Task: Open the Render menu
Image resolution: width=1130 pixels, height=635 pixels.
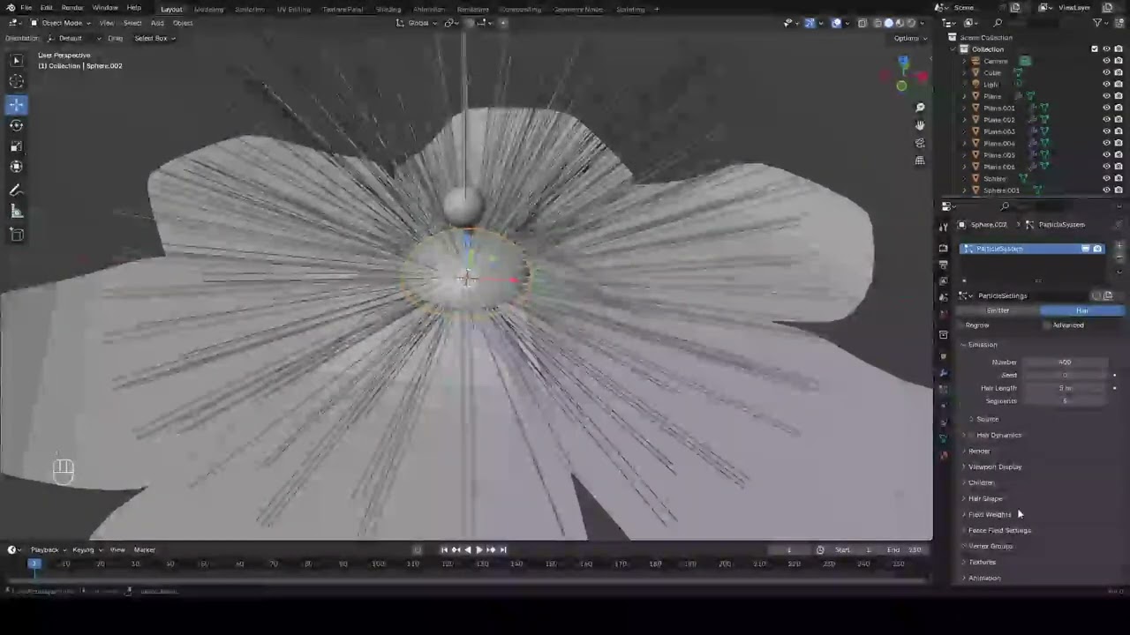Action: coord(72,8)
